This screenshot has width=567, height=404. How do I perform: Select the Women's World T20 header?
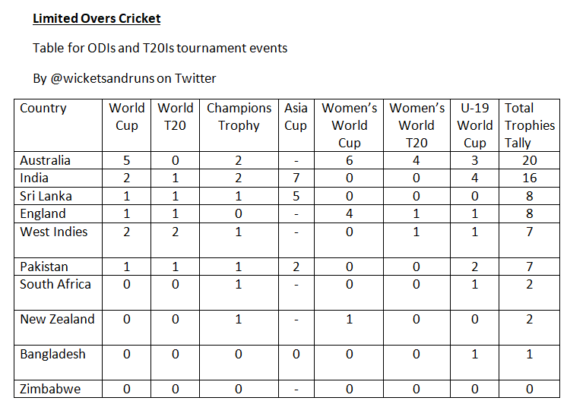click(417, 125)
